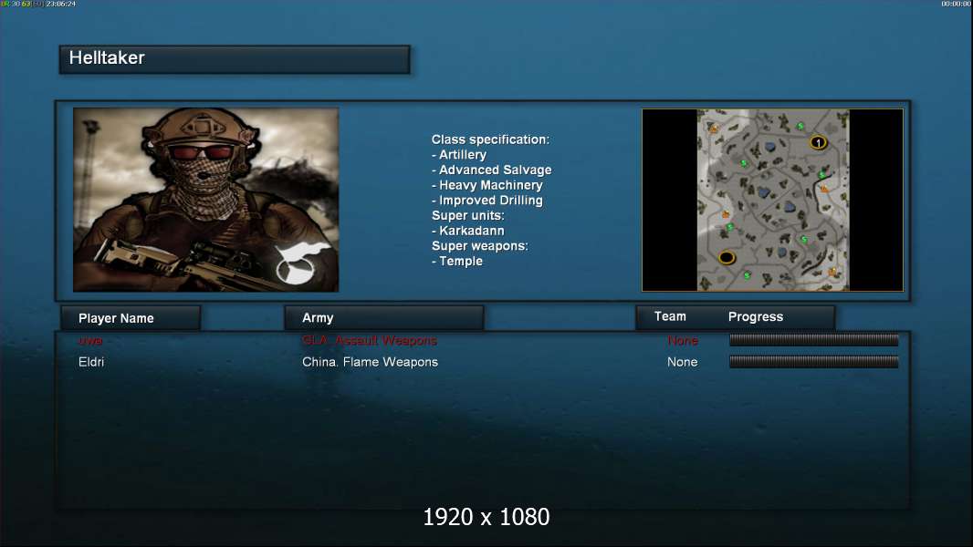
Task: Click team value None for uwa
Action: pos(683,340)
